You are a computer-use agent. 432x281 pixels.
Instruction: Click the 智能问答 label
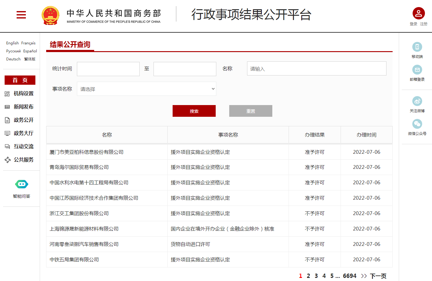click(22, 196)
